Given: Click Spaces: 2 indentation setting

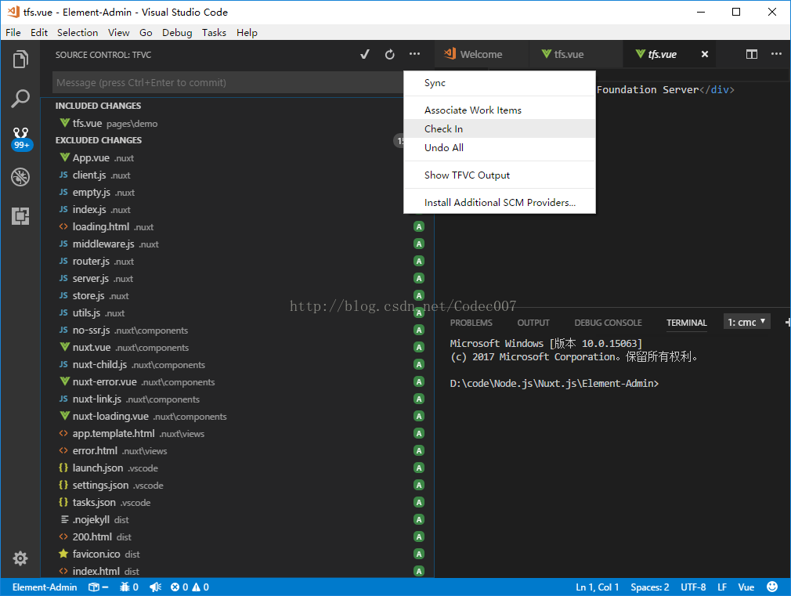Looking at the screenshot, I should pyautogui.click(x=650, y=587).
